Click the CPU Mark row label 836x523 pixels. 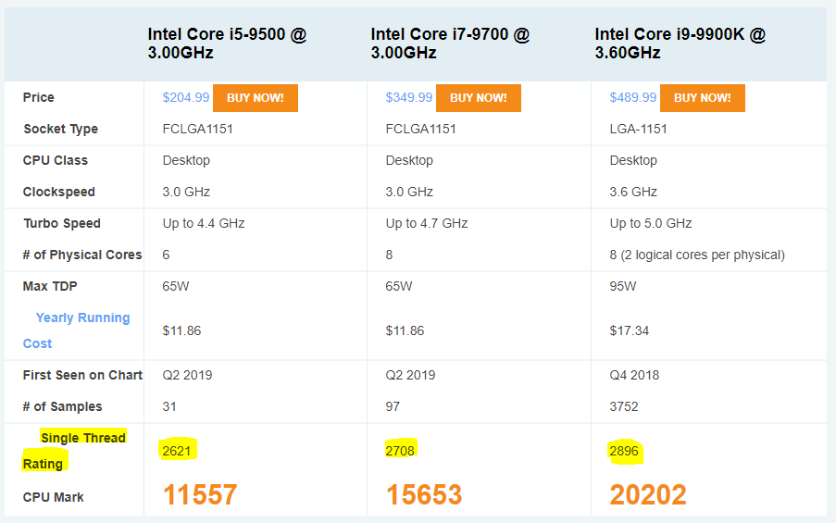pos(54,497)
